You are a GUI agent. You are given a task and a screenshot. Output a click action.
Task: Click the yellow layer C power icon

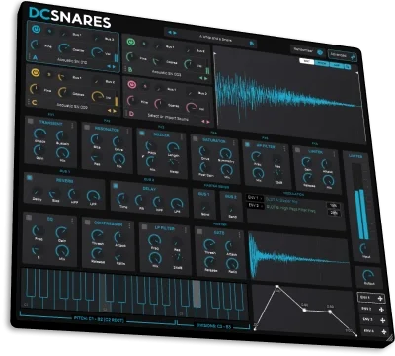(36, 72)
